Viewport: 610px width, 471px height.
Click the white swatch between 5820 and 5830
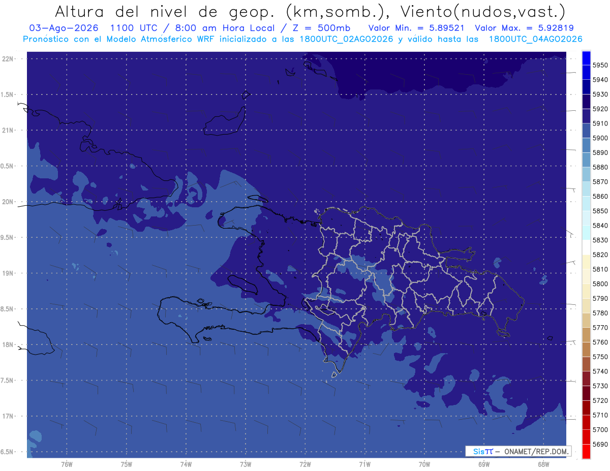(586, 247)
